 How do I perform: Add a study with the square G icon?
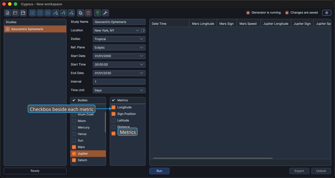[x=32, y=13]
